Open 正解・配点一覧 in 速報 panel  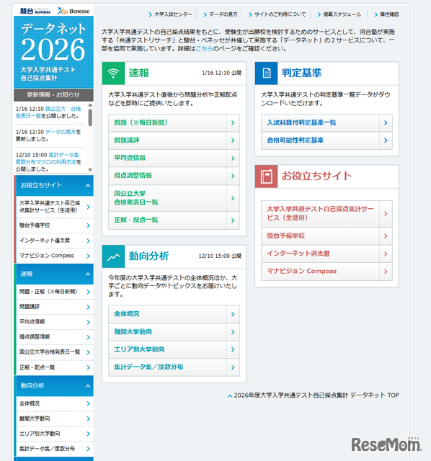174,220
